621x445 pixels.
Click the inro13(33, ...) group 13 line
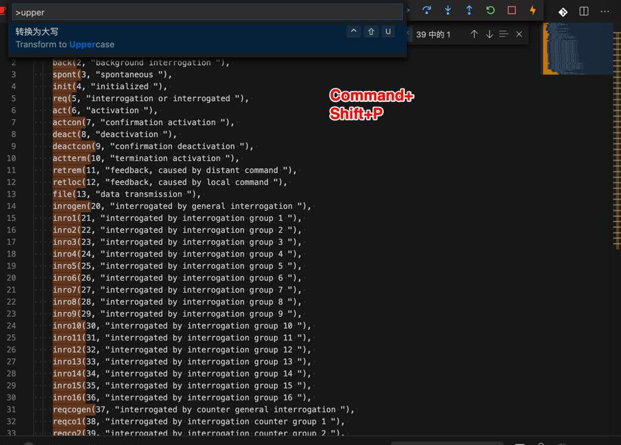point(182,361)
